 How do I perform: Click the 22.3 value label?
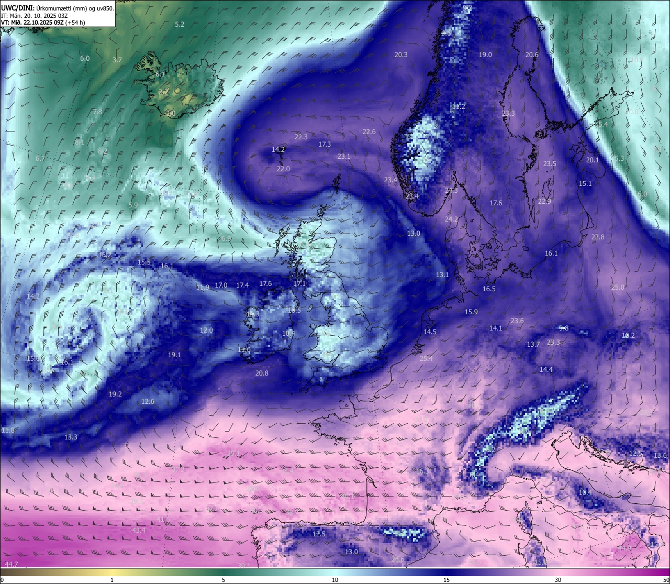(301, 137)
